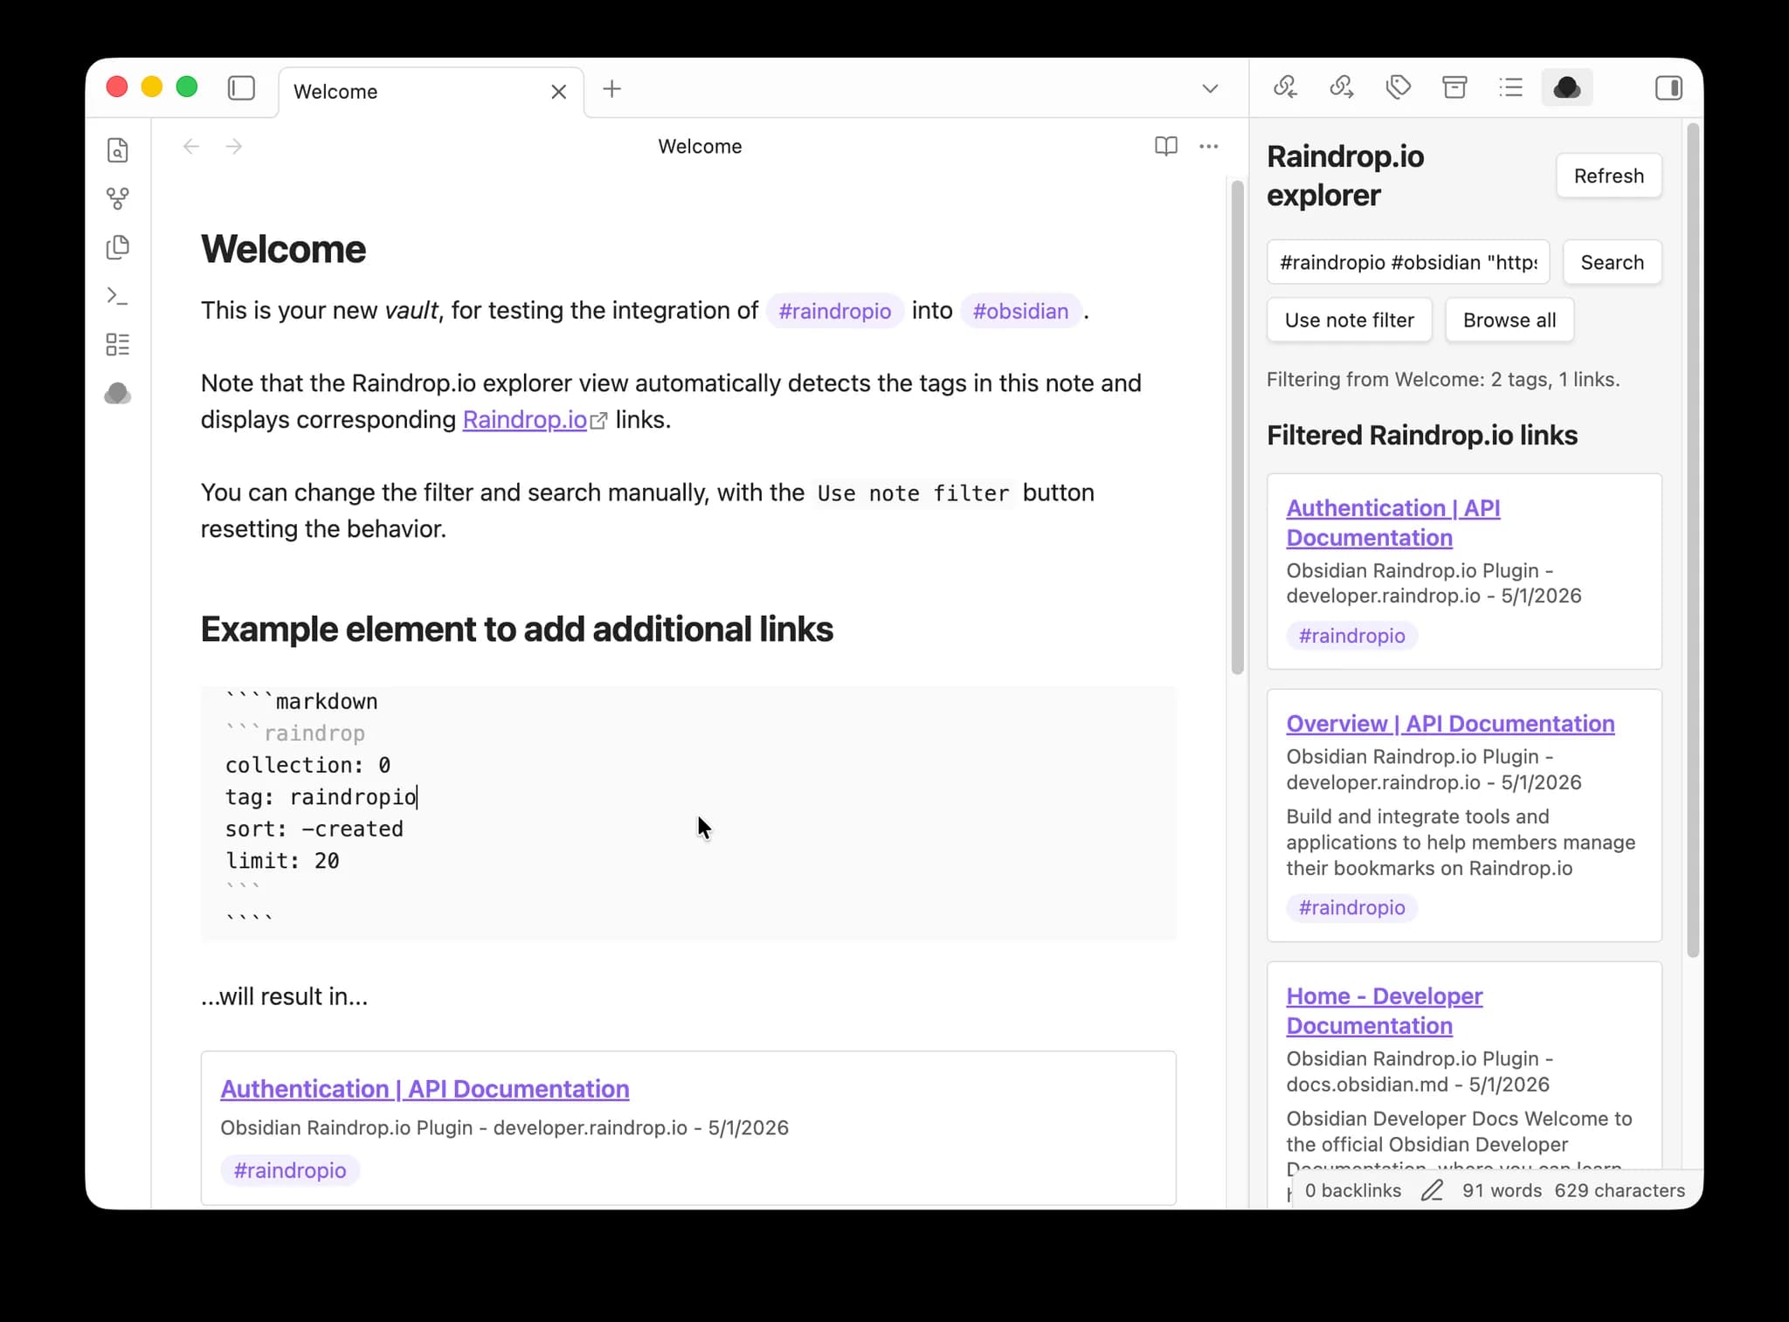
Task: Click the note editor scrollbar
Action: (1237, 427)
